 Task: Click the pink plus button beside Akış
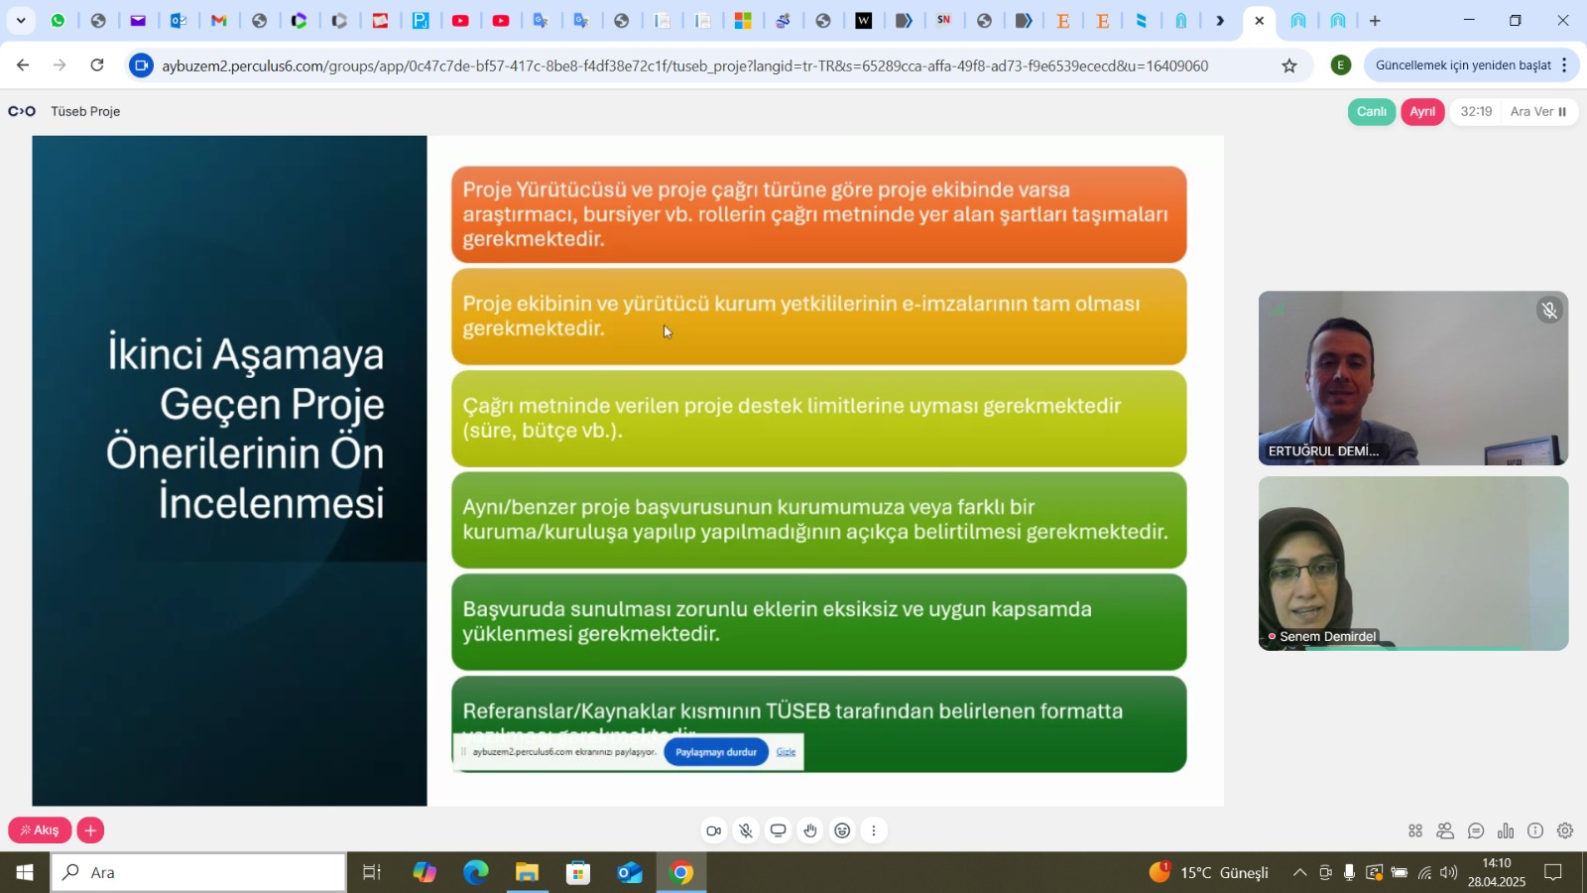(90, 830)
